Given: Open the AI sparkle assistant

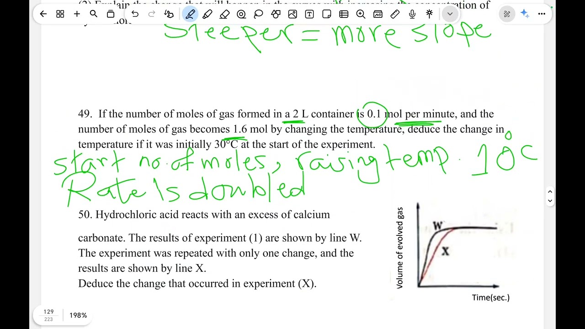Looking at the screenshot, I should (525, 14).
